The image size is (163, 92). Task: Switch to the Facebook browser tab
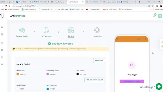click(x=24, y=2)
